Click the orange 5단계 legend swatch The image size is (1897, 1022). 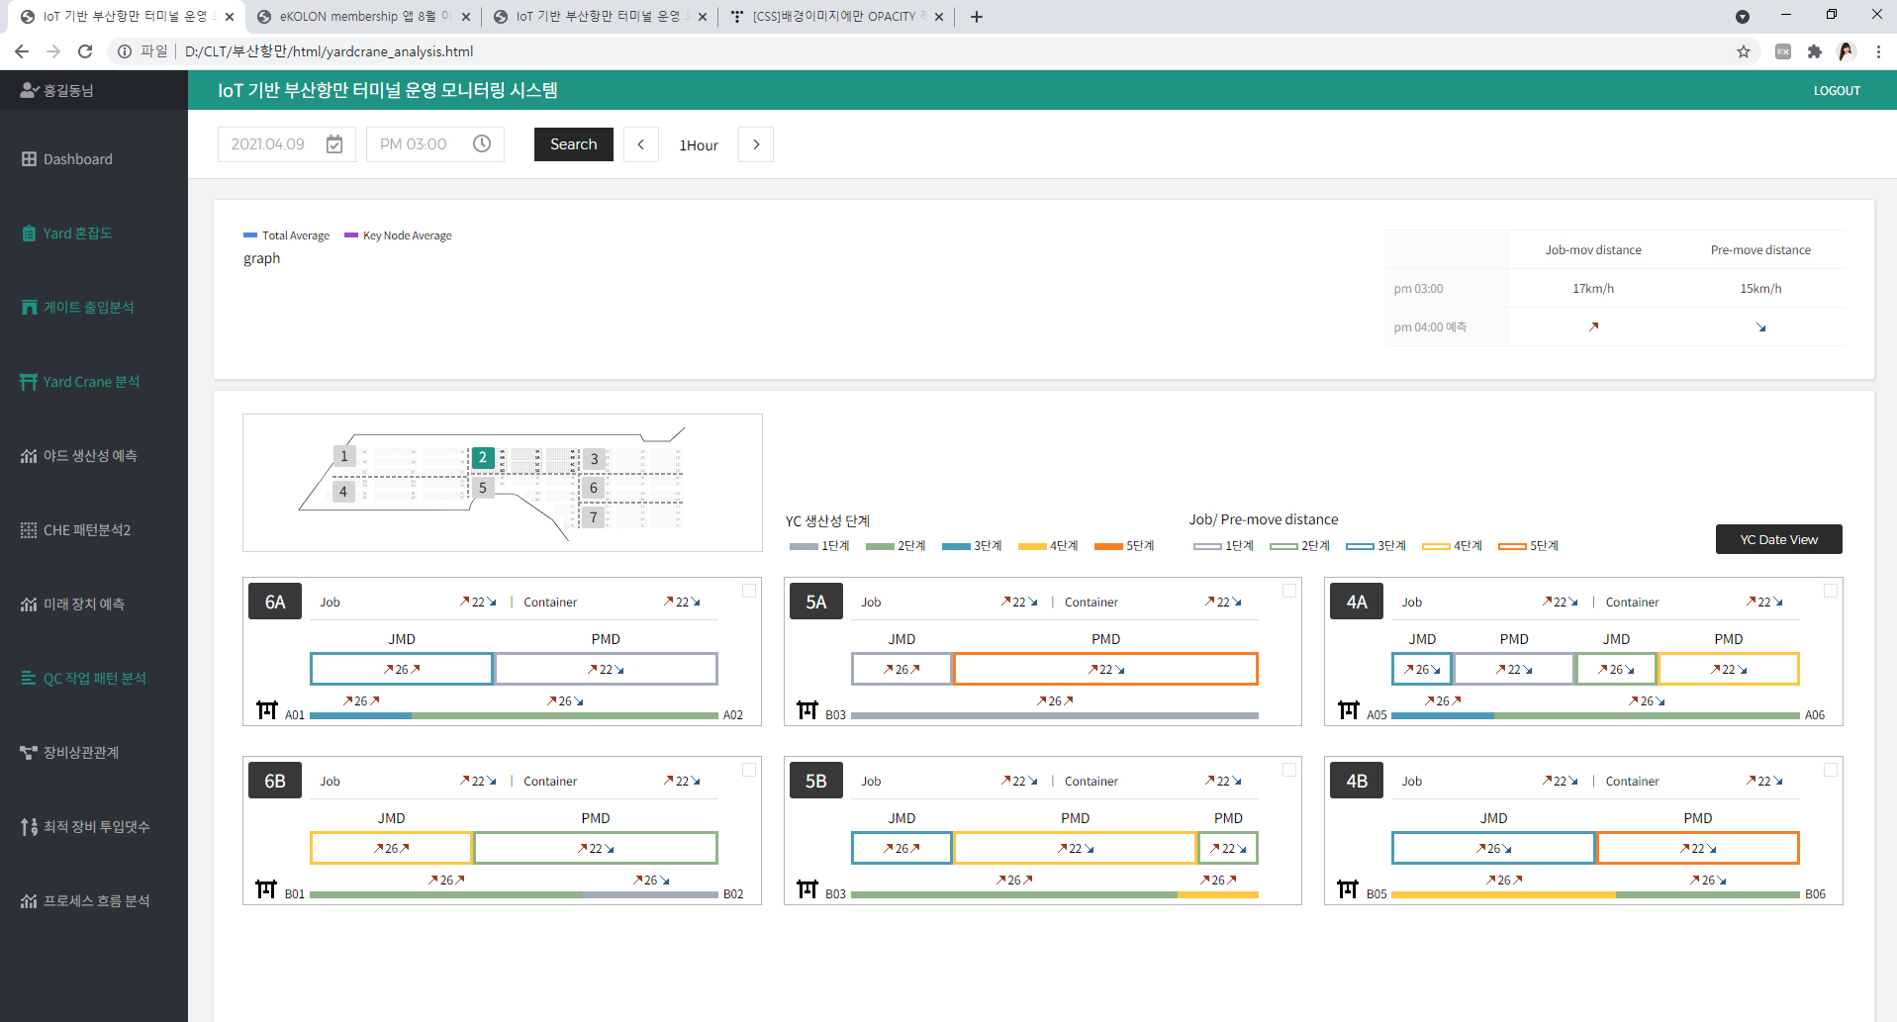click(x=1108, y=546)
